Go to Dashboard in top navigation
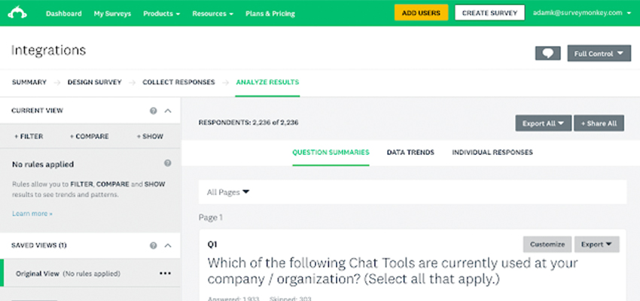This screenshot has height=301, width=640. point(64,14)
